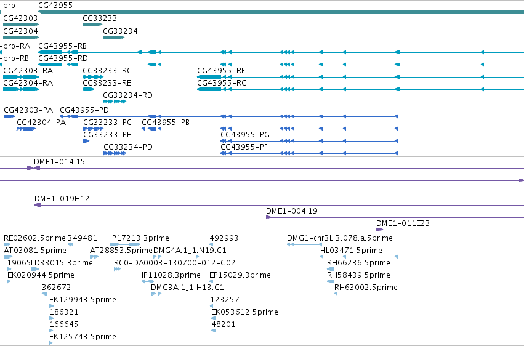
Task: Select the RH58439.5prime EST label
Action: [x=358, y=275]
